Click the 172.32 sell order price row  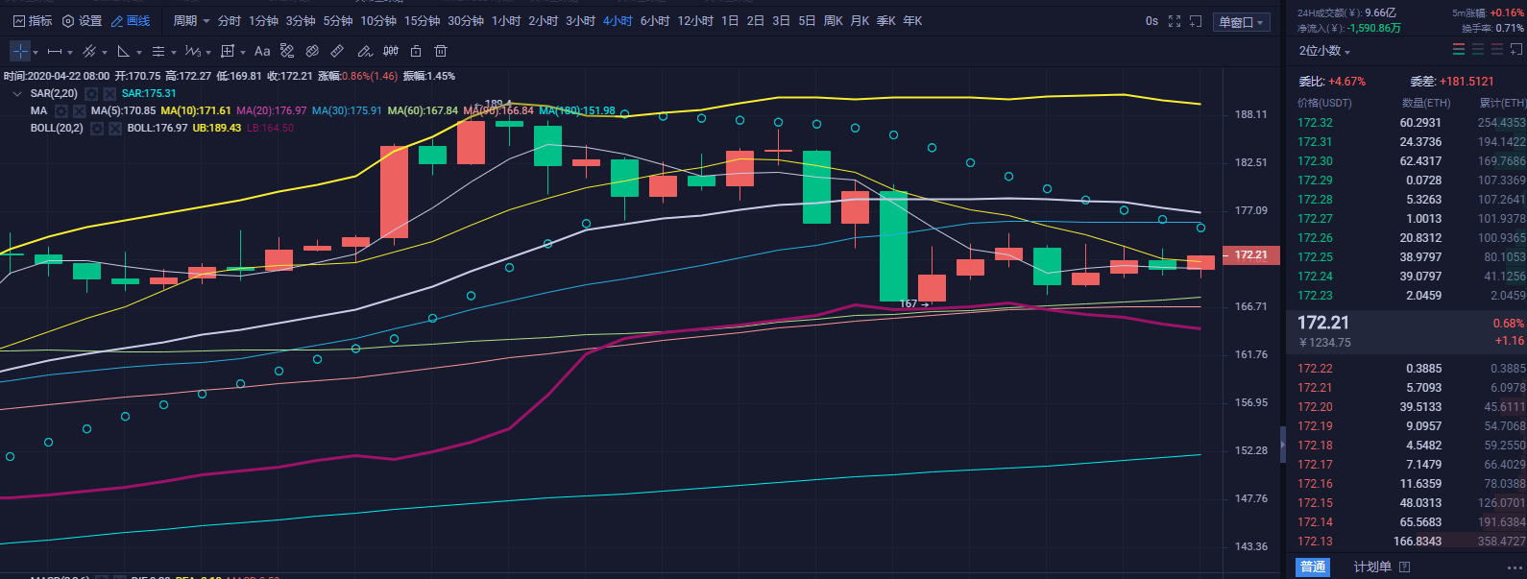click(1315, 123)
